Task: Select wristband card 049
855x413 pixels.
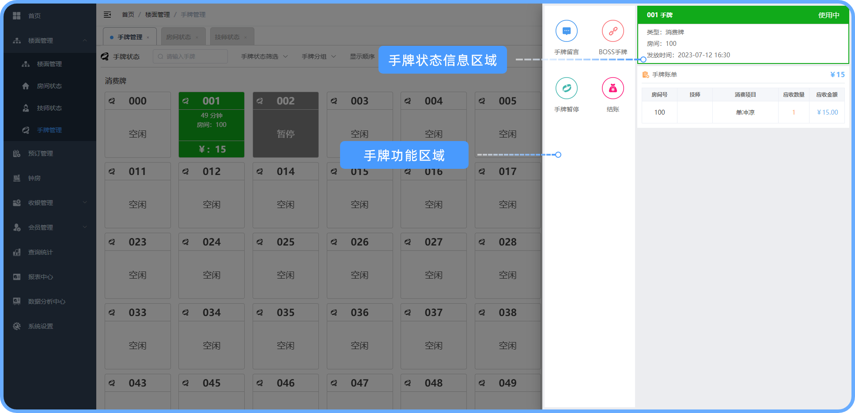Action: [508, 392]
